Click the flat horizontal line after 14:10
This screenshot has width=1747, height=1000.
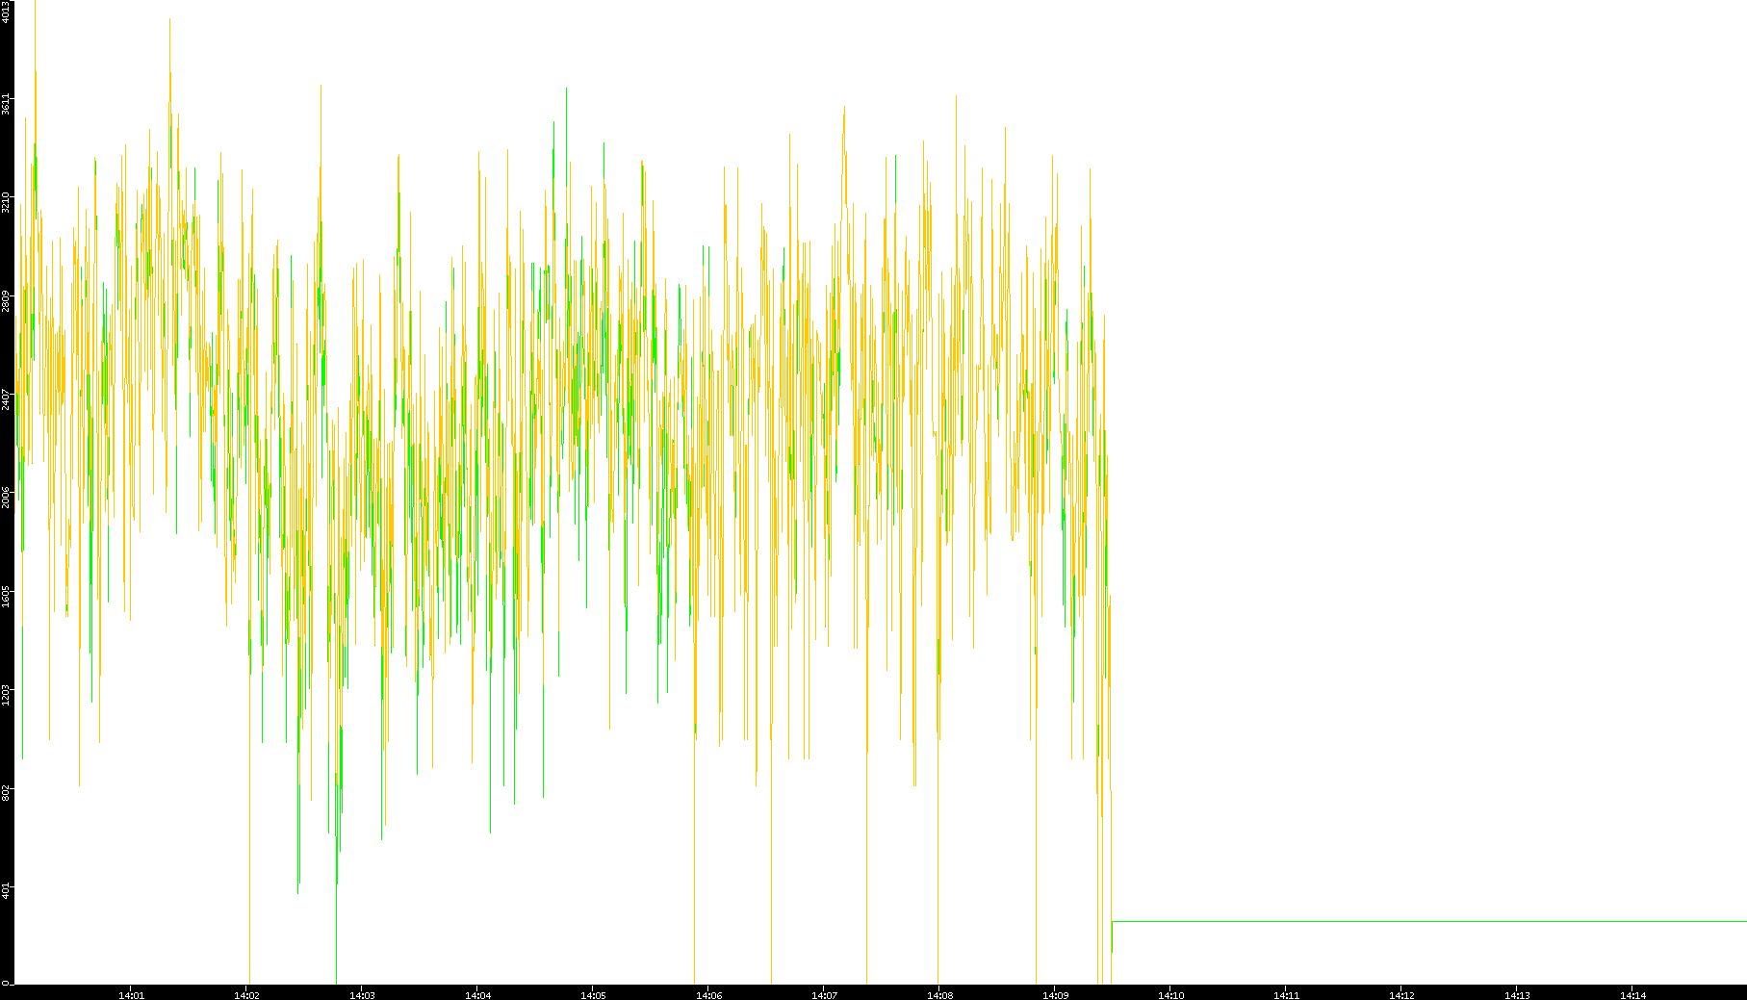[1425, 921]
